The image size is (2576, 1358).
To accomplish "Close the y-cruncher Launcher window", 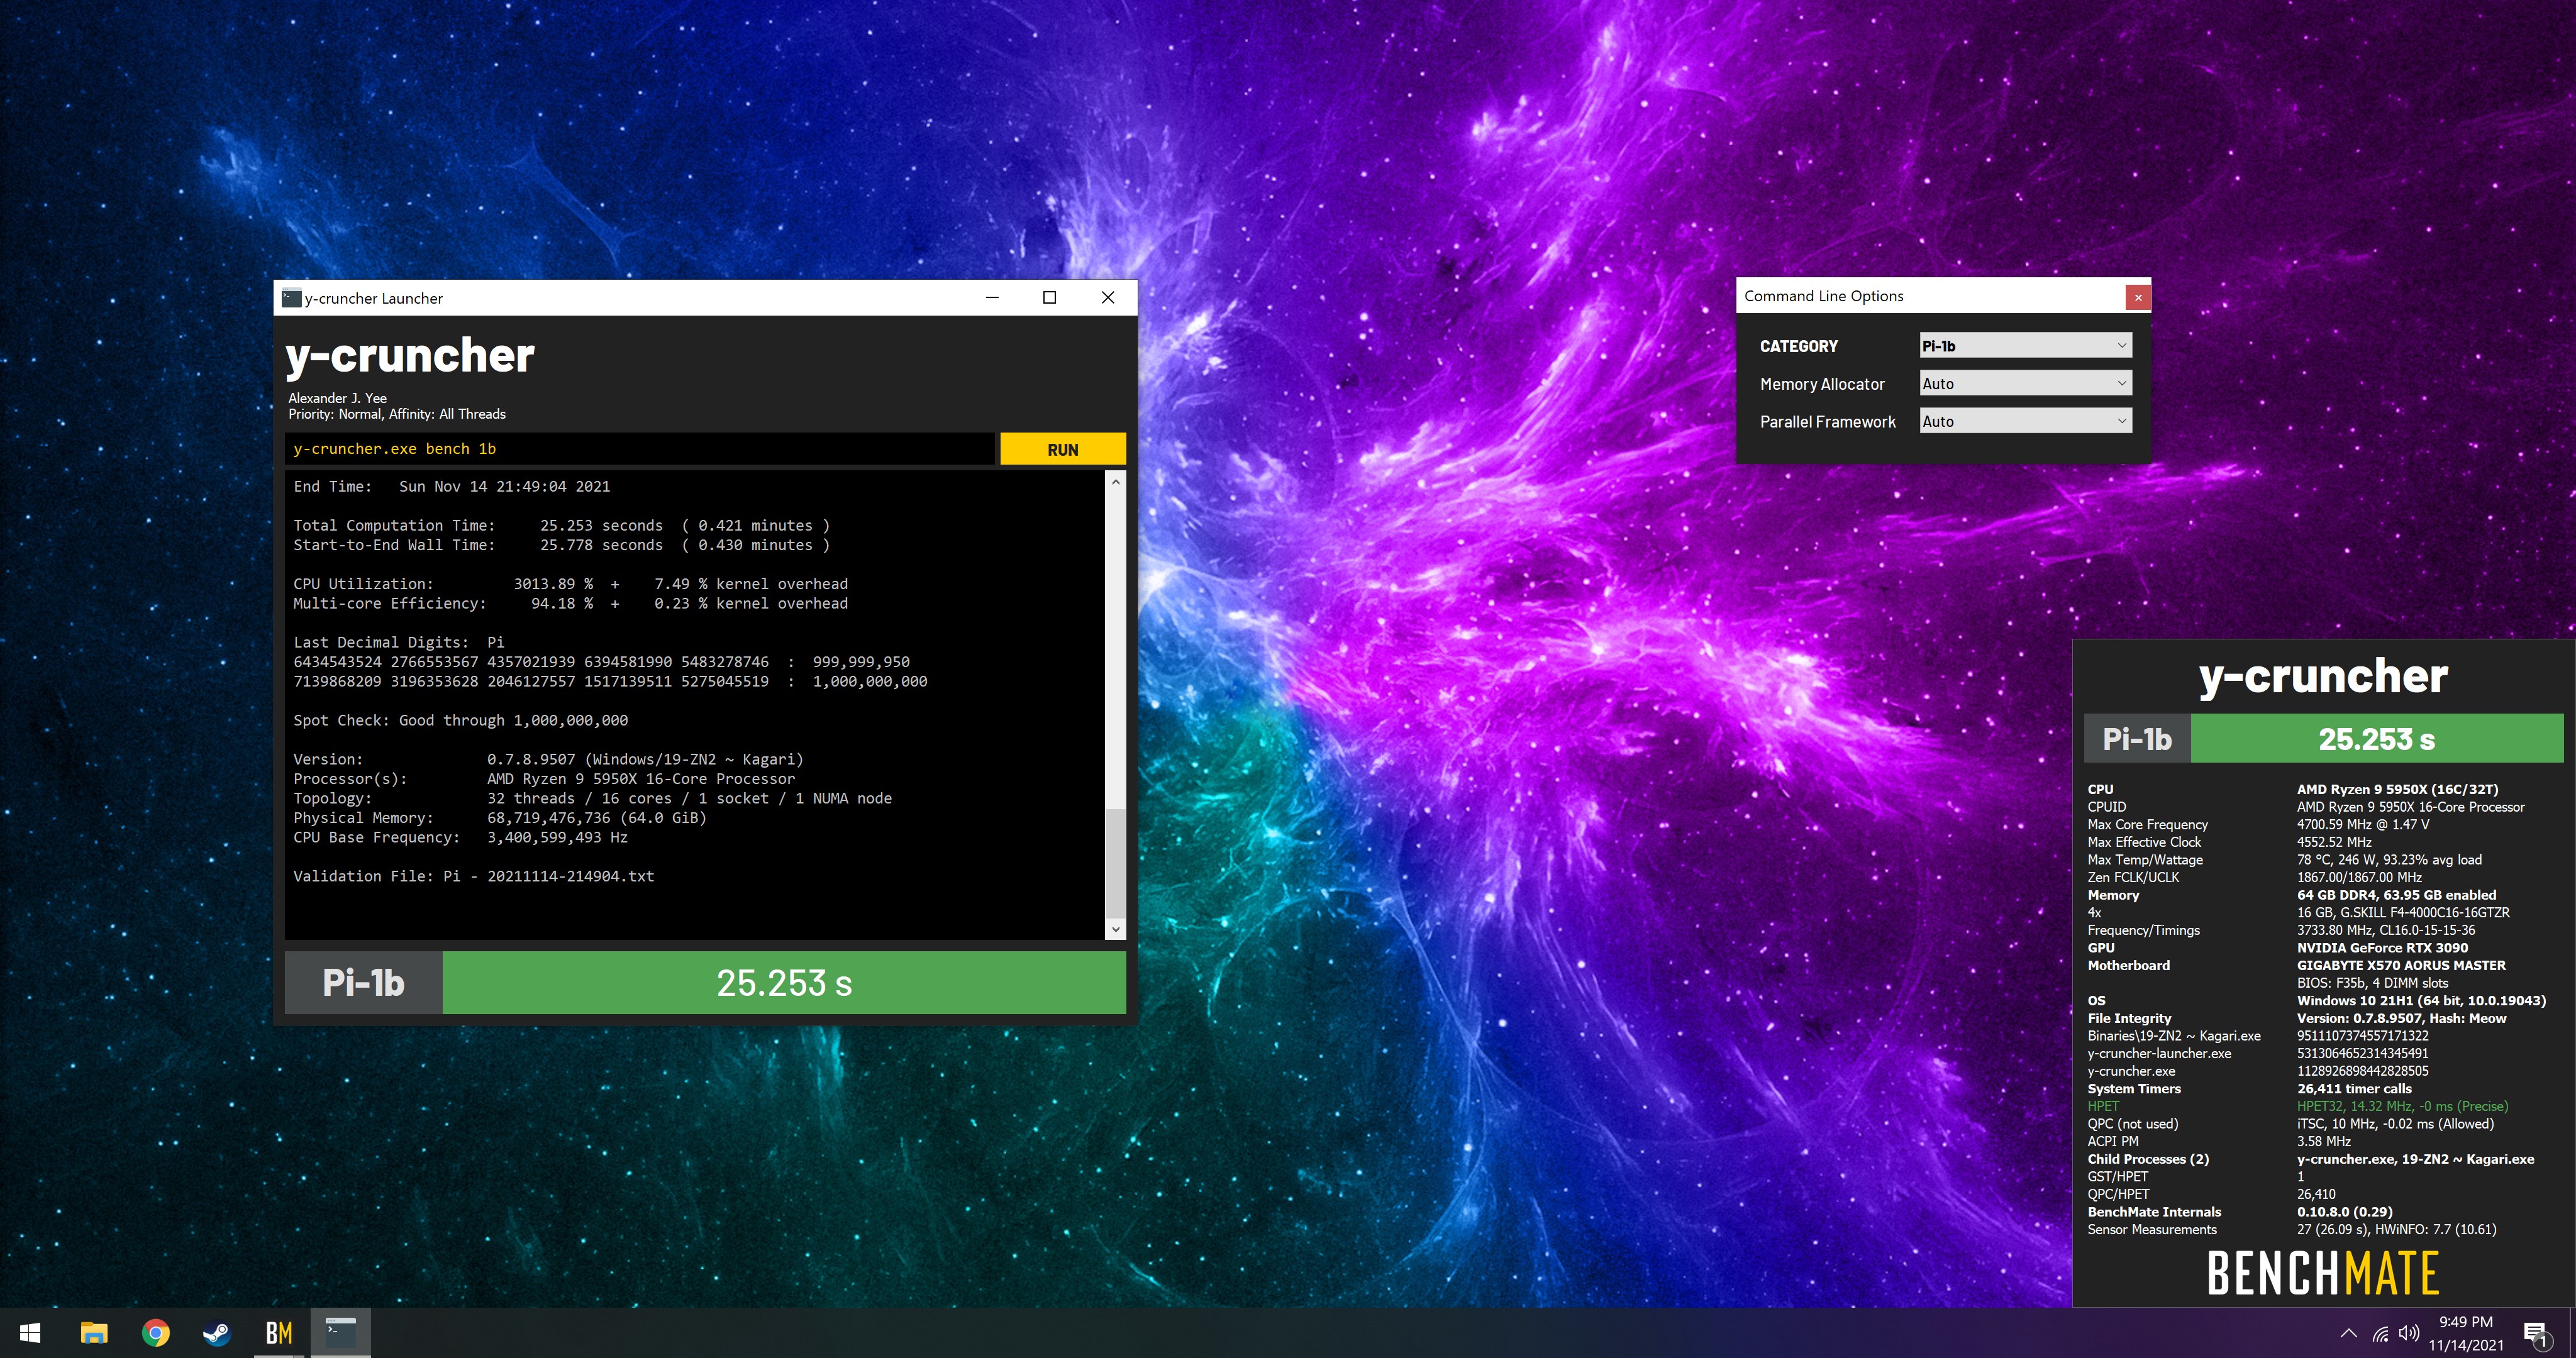I will [x=1108, y=297].
